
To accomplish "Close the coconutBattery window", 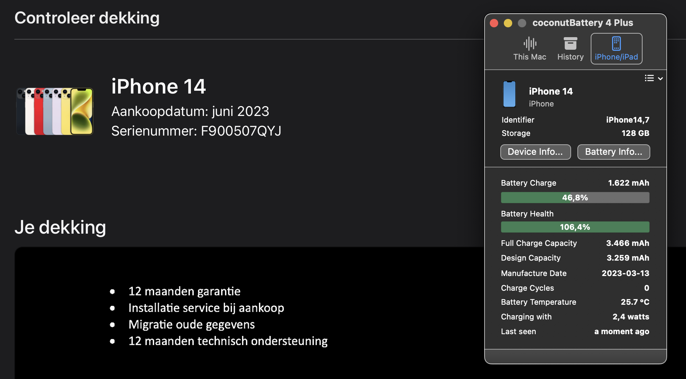I will tap(494, 23).
